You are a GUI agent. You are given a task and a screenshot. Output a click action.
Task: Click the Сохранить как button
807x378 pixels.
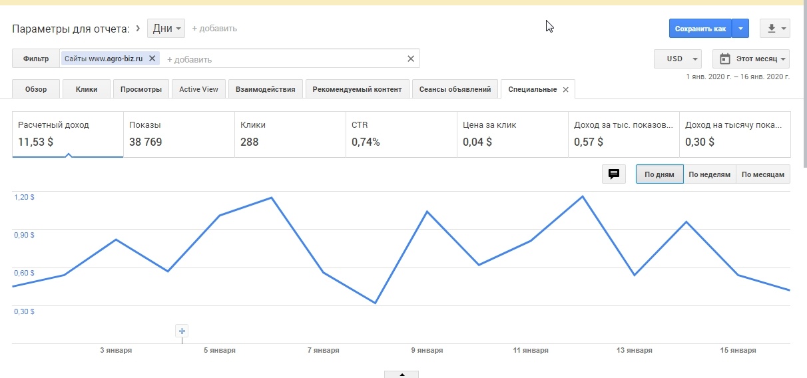(700, 29)
